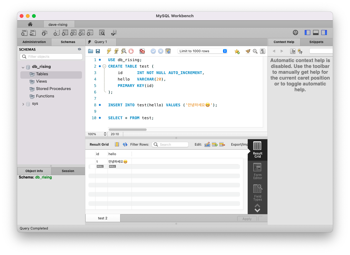Insert new row icon
This screenshot has height=255, width=350.
point(215,144)
